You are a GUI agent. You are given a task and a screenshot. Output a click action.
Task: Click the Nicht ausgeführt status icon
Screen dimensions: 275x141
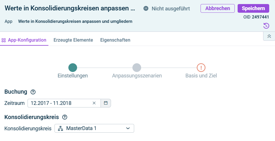coord(146,9)
